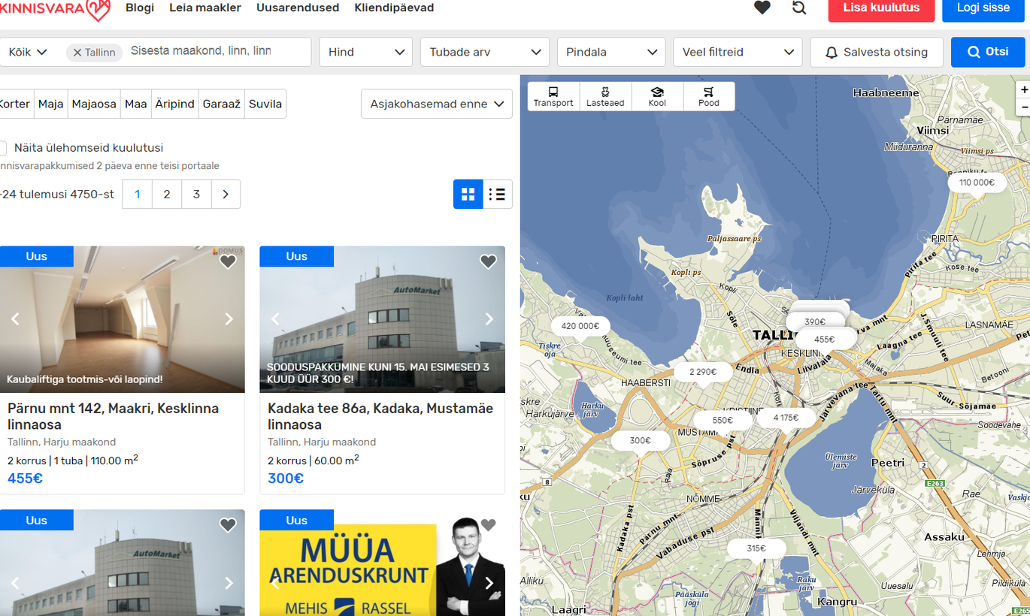Screen dimensions: 1030x616
Task: Show previous photo of Kadaka tee 86a
Action: [275, 319]
